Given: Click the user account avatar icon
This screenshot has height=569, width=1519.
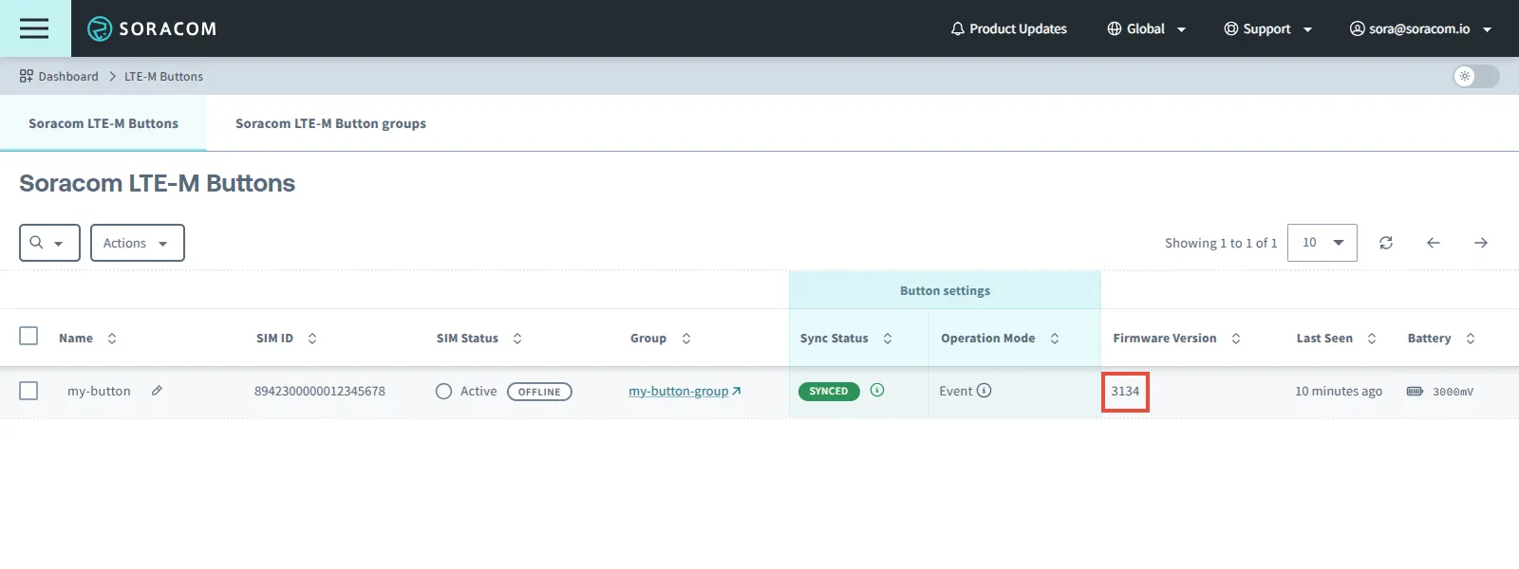Looking at the screenshot, I should [1358, 28].
